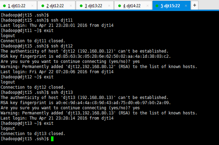This screenshot has height=145, width=219.
Task: Click 'Connection to djt13 closed.' line
Action: click(x=33, y=134)
